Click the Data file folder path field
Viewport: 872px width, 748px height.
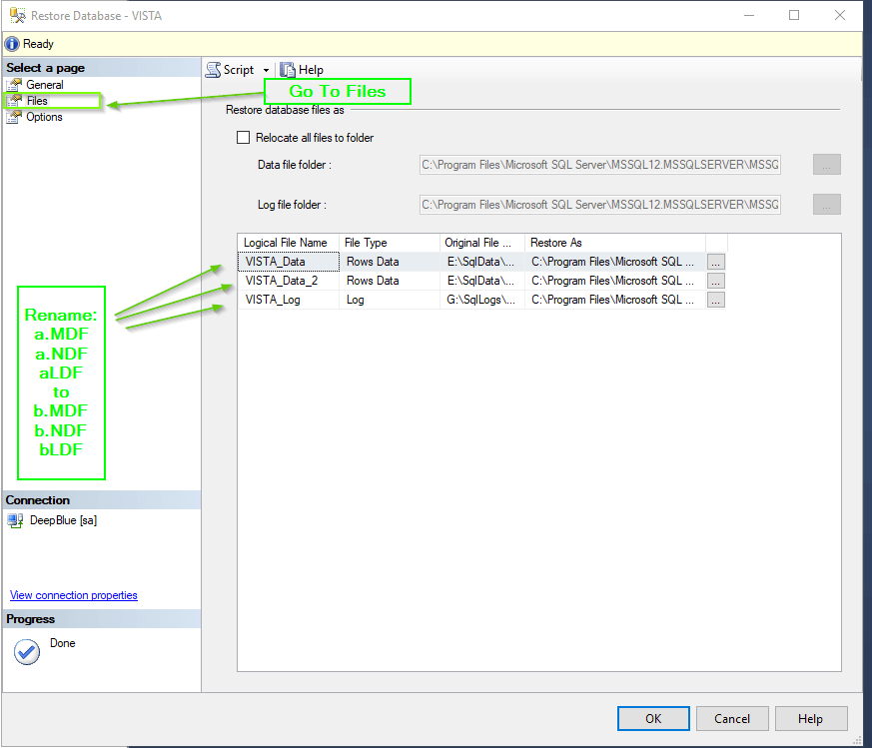point(599,165)
